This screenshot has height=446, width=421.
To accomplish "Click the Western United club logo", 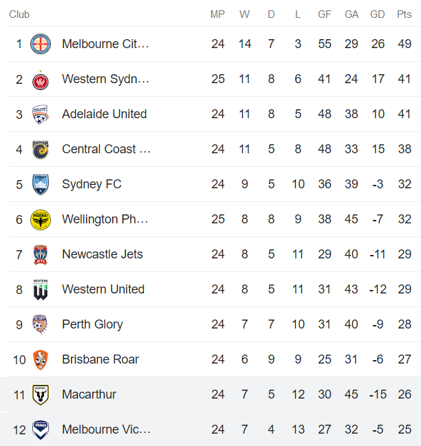I will point(41,289).
